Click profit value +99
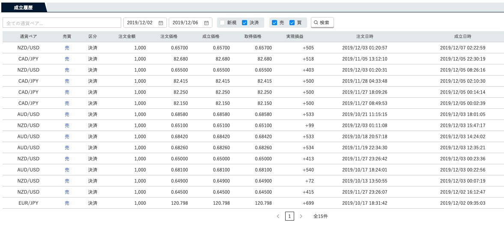This screenshot has height=227, width=504. point(310,125)
